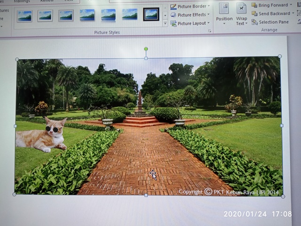Open the Selection Pane
Screen dimensions: 301x226
[270, 22]
